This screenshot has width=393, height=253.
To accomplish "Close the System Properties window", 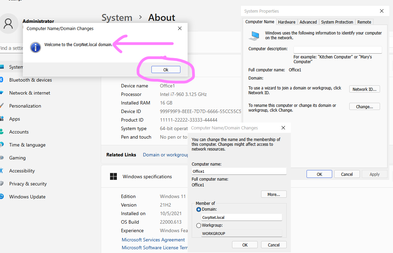I will pos(382,11).
